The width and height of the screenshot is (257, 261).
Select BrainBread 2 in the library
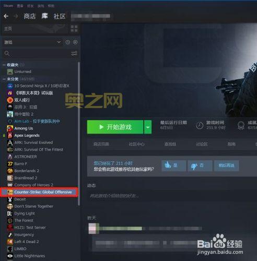tap(26, 178)
